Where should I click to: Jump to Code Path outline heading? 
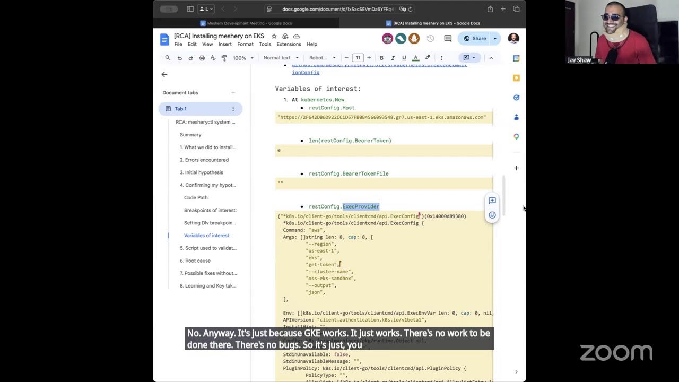[196, 197]
